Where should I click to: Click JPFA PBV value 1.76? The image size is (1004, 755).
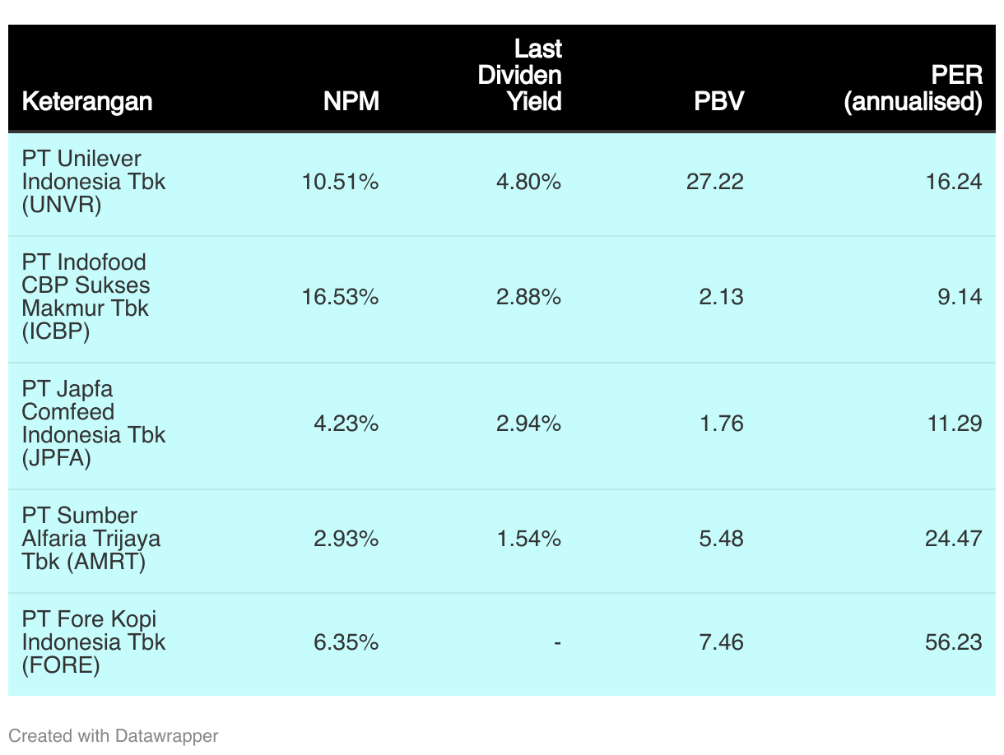tap(722, 424)
